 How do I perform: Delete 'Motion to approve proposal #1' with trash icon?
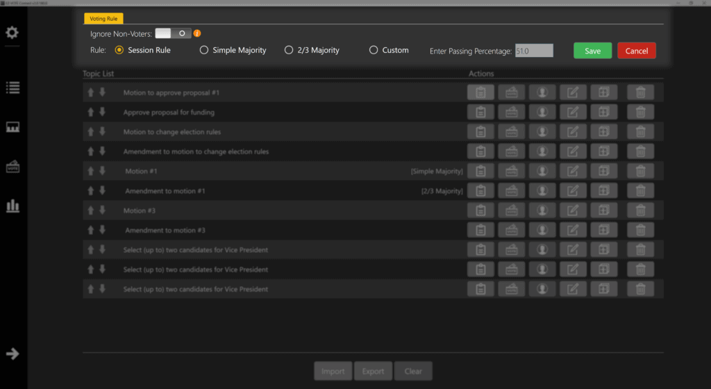tap(640, 92)
